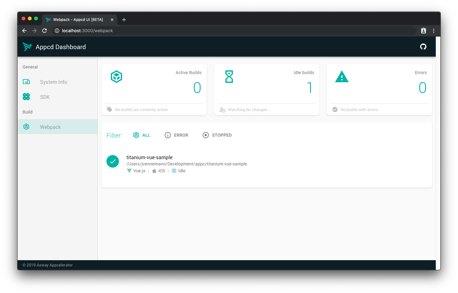The image size is (458, 293).
Task: Click the Webpack sidebar icon
Action: [26, 127]
